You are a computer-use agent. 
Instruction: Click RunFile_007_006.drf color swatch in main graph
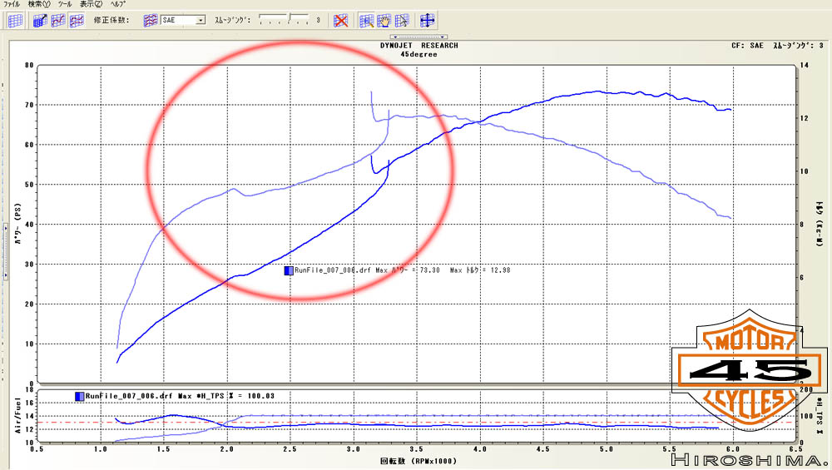[289, 270]
